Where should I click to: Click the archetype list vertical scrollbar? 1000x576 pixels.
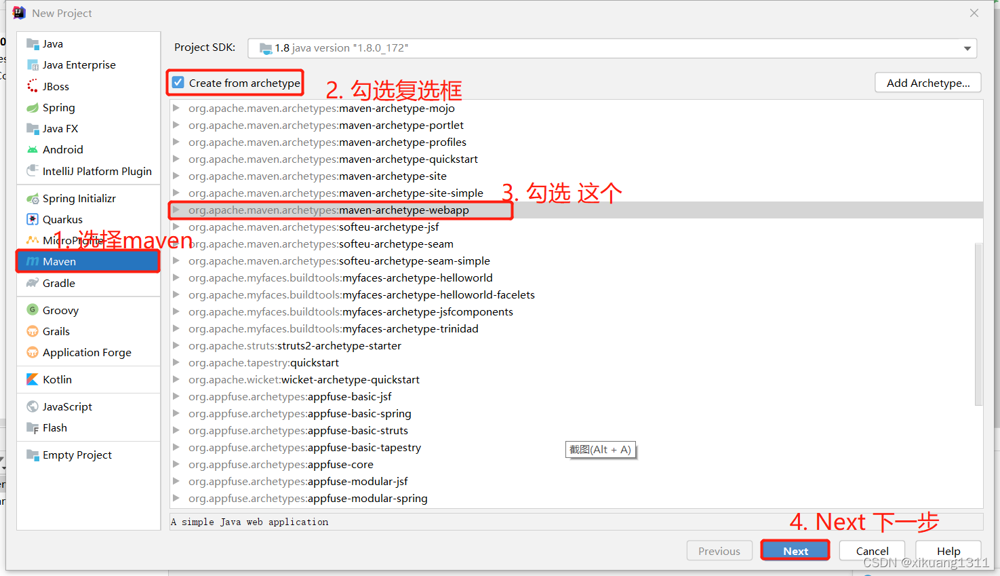[x=978, y=324]
